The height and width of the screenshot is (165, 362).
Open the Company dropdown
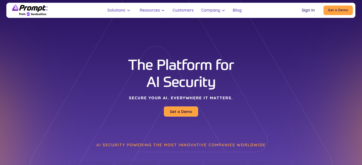coord(211,10)
